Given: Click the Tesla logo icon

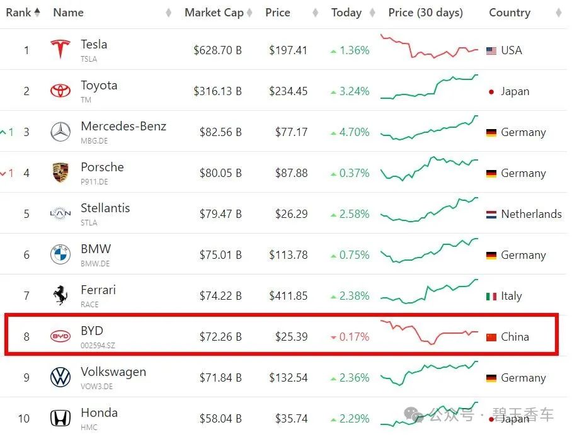Looking at the screenshot, I should click(x=60, y=50).
